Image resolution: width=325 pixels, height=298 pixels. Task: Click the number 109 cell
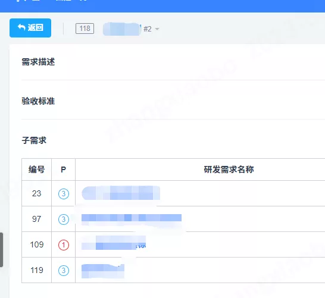tap(37, 244)
